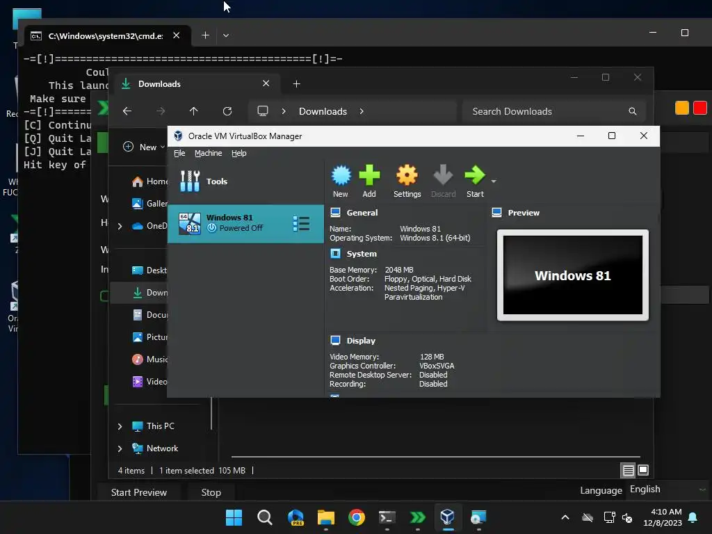The image size is (712, 534).
Task: Open the Language English dropdown
Action: 667,489
